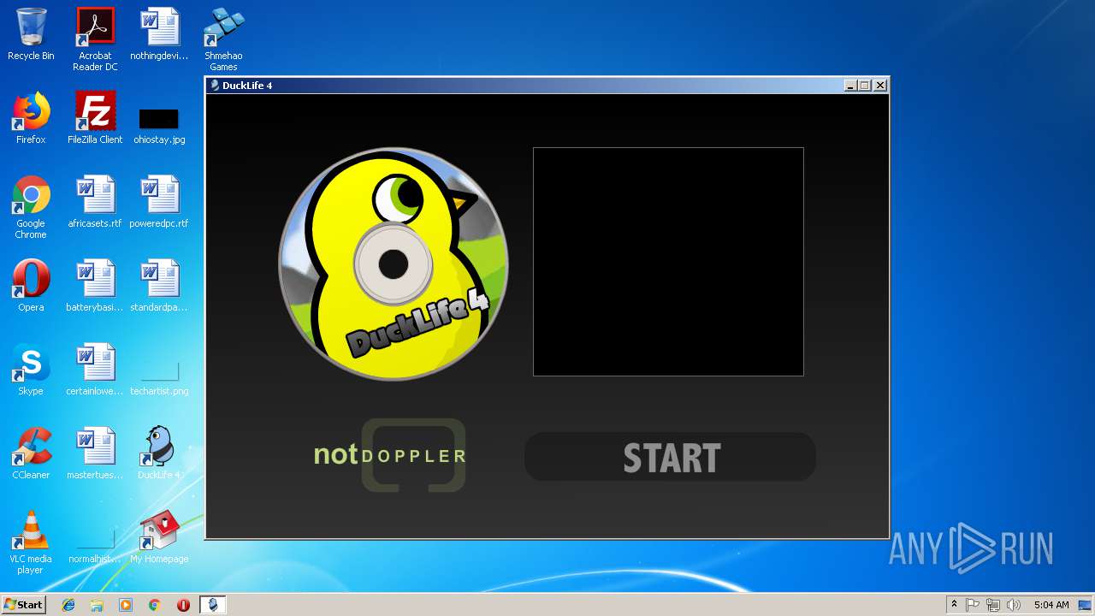The width and height of the screenshot is (1095, 616).
Task: Select the CCleaner desktop icon
Action: (31, 453)
